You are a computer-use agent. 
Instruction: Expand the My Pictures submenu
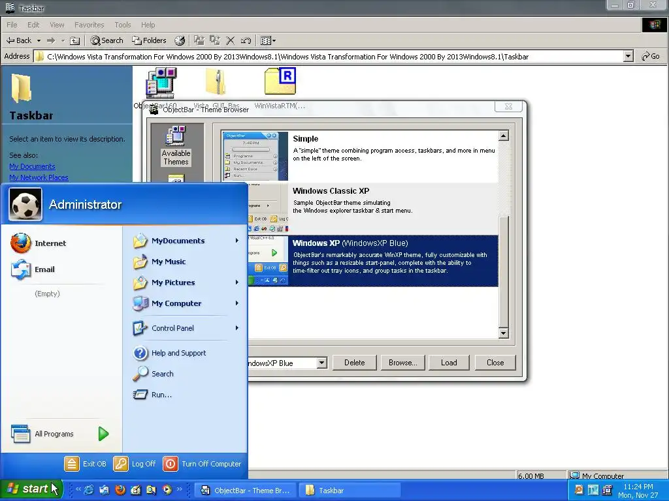point(237,282)
